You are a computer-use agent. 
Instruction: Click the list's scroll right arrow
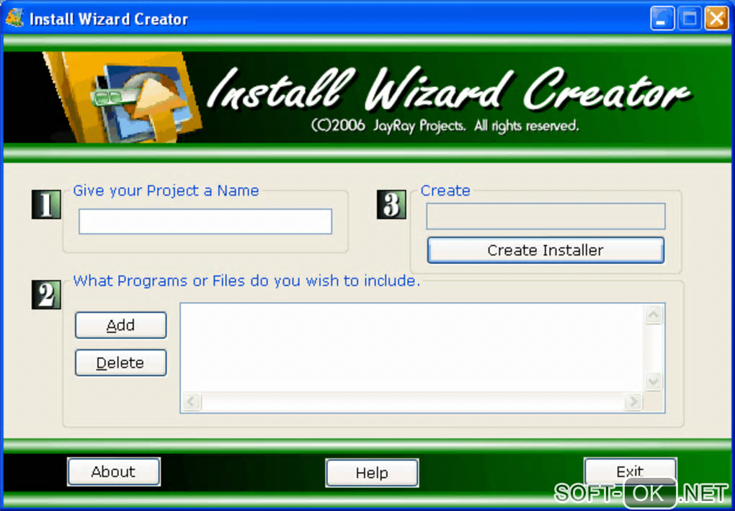[x=633, y=402]
